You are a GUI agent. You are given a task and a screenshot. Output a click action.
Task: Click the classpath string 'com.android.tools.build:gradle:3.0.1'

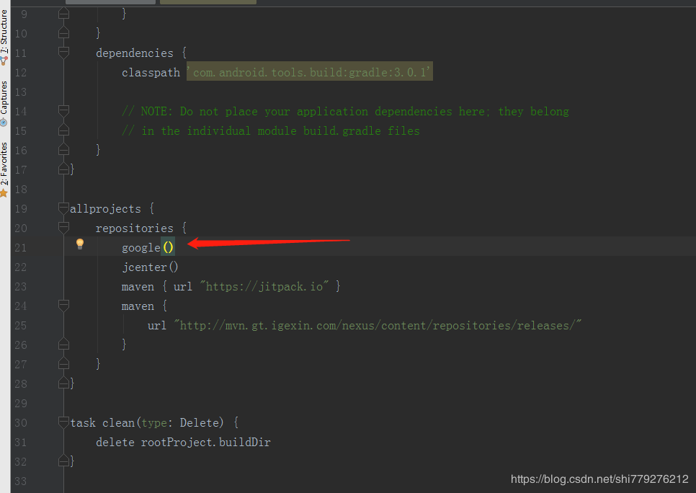click(309, 72)
